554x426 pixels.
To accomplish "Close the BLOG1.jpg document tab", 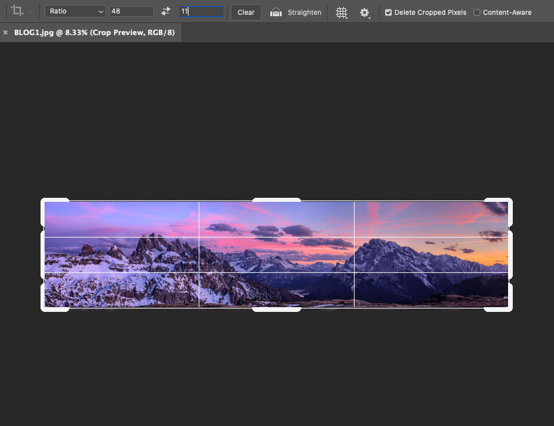I will pos(5,32).
